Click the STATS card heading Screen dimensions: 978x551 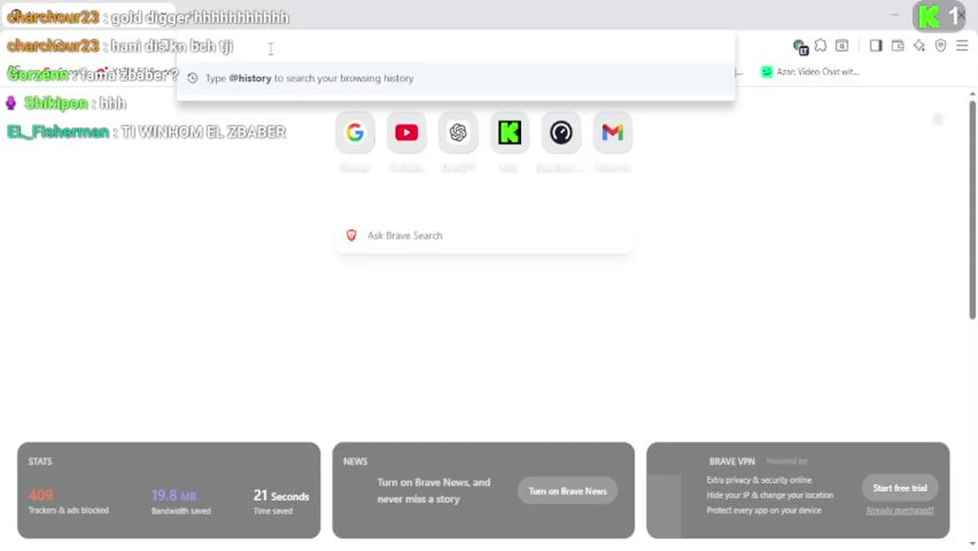[40, 461]
